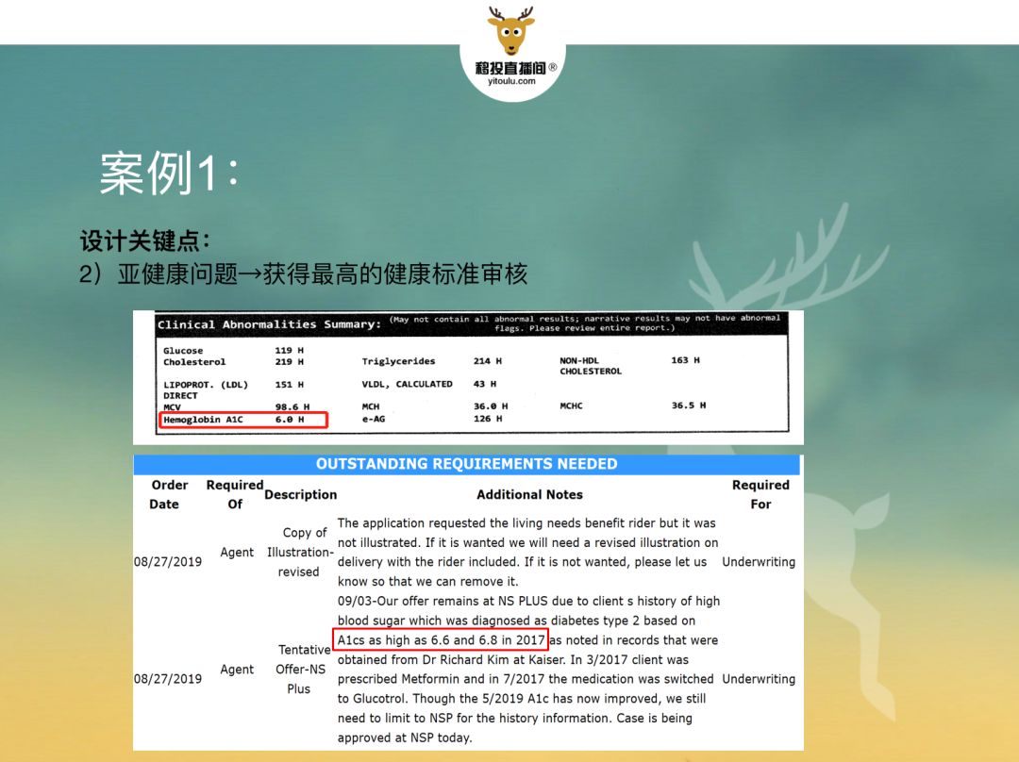The image size is (1019, 762).
Task: Click the line 'approved at NSP today.'
Action: point(404,737)
